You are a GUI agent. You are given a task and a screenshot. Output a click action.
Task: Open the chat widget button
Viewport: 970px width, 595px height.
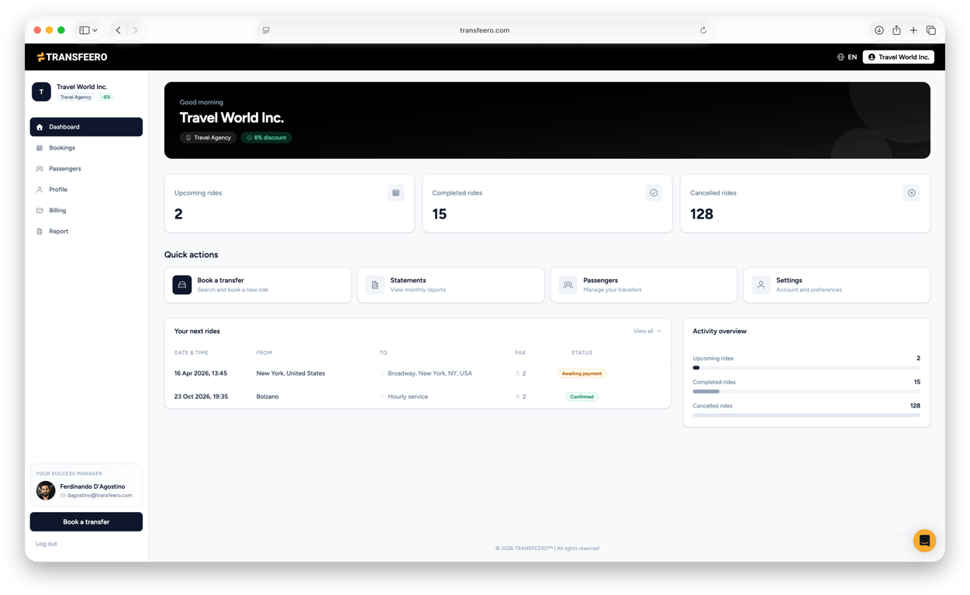click(924, 541)
